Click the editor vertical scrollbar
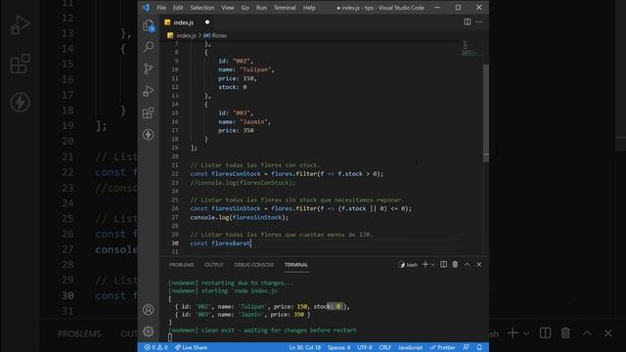 coord(486,113)
